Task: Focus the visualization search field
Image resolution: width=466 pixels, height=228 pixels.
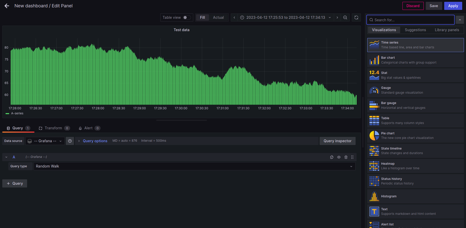Action: point(410,20)
